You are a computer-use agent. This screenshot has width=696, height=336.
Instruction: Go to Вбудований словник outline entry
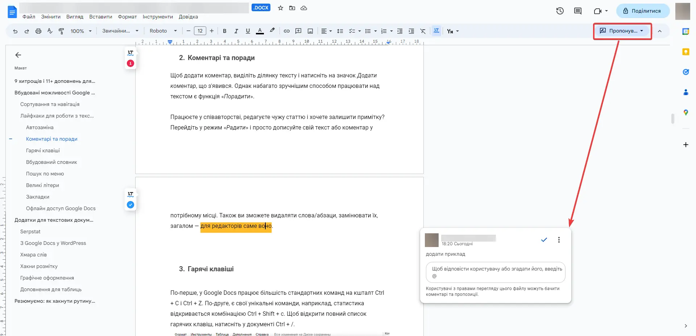coord(51,162)
